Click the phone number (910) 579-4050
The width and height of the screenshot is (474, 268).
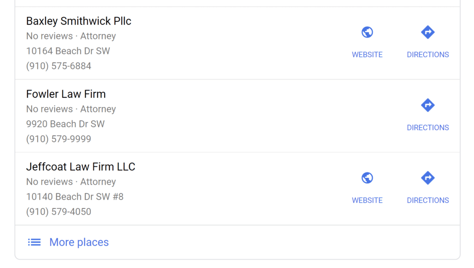[59, 212]
